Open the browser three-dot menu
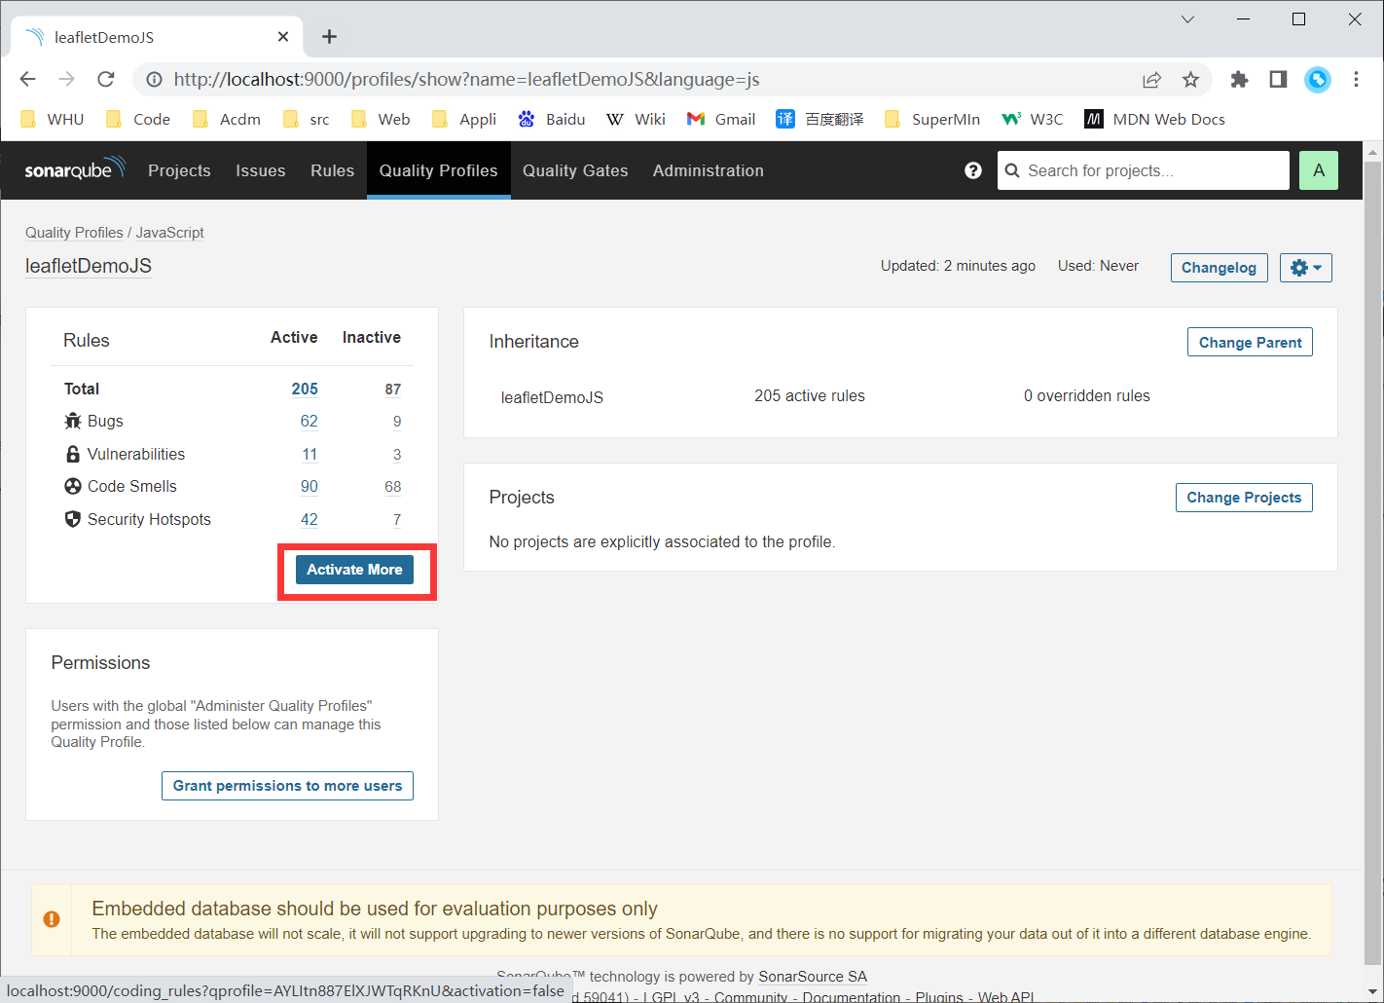 pyautogui.click(x=1356, y=80)
